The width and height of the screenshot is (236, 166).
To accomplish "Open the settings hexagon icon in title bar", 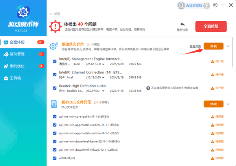I will tap(215, 5).
